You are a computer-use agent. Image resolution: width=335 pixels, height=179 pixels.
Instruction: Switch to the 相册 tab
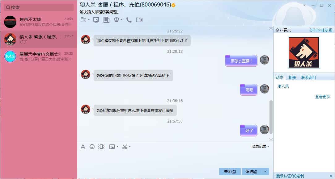pos(292,77)
